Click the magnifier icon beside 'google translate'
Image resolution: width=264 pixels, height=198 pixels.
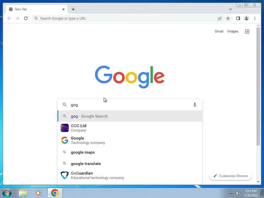(64, 163)
